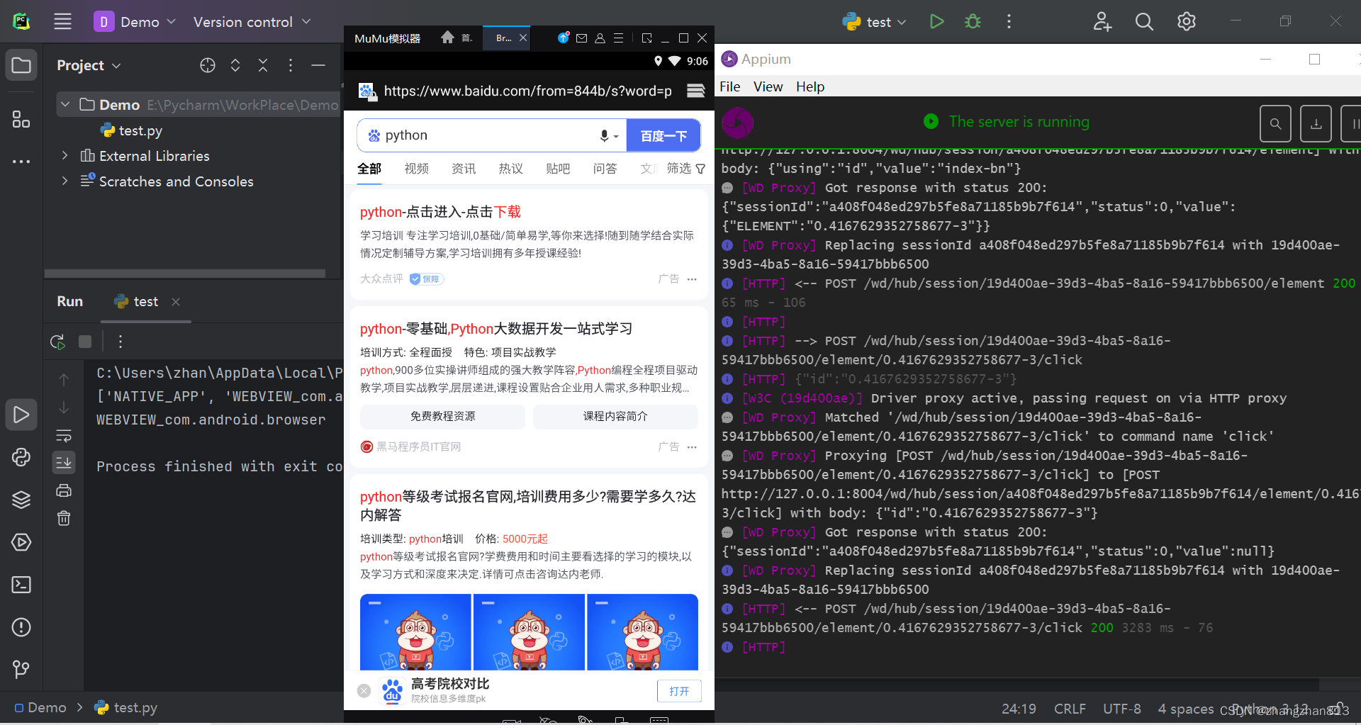Open Run tool window in left sidebar
Image resolution: width=1361 pixels, height=725 pixels.
pos(21,415)
